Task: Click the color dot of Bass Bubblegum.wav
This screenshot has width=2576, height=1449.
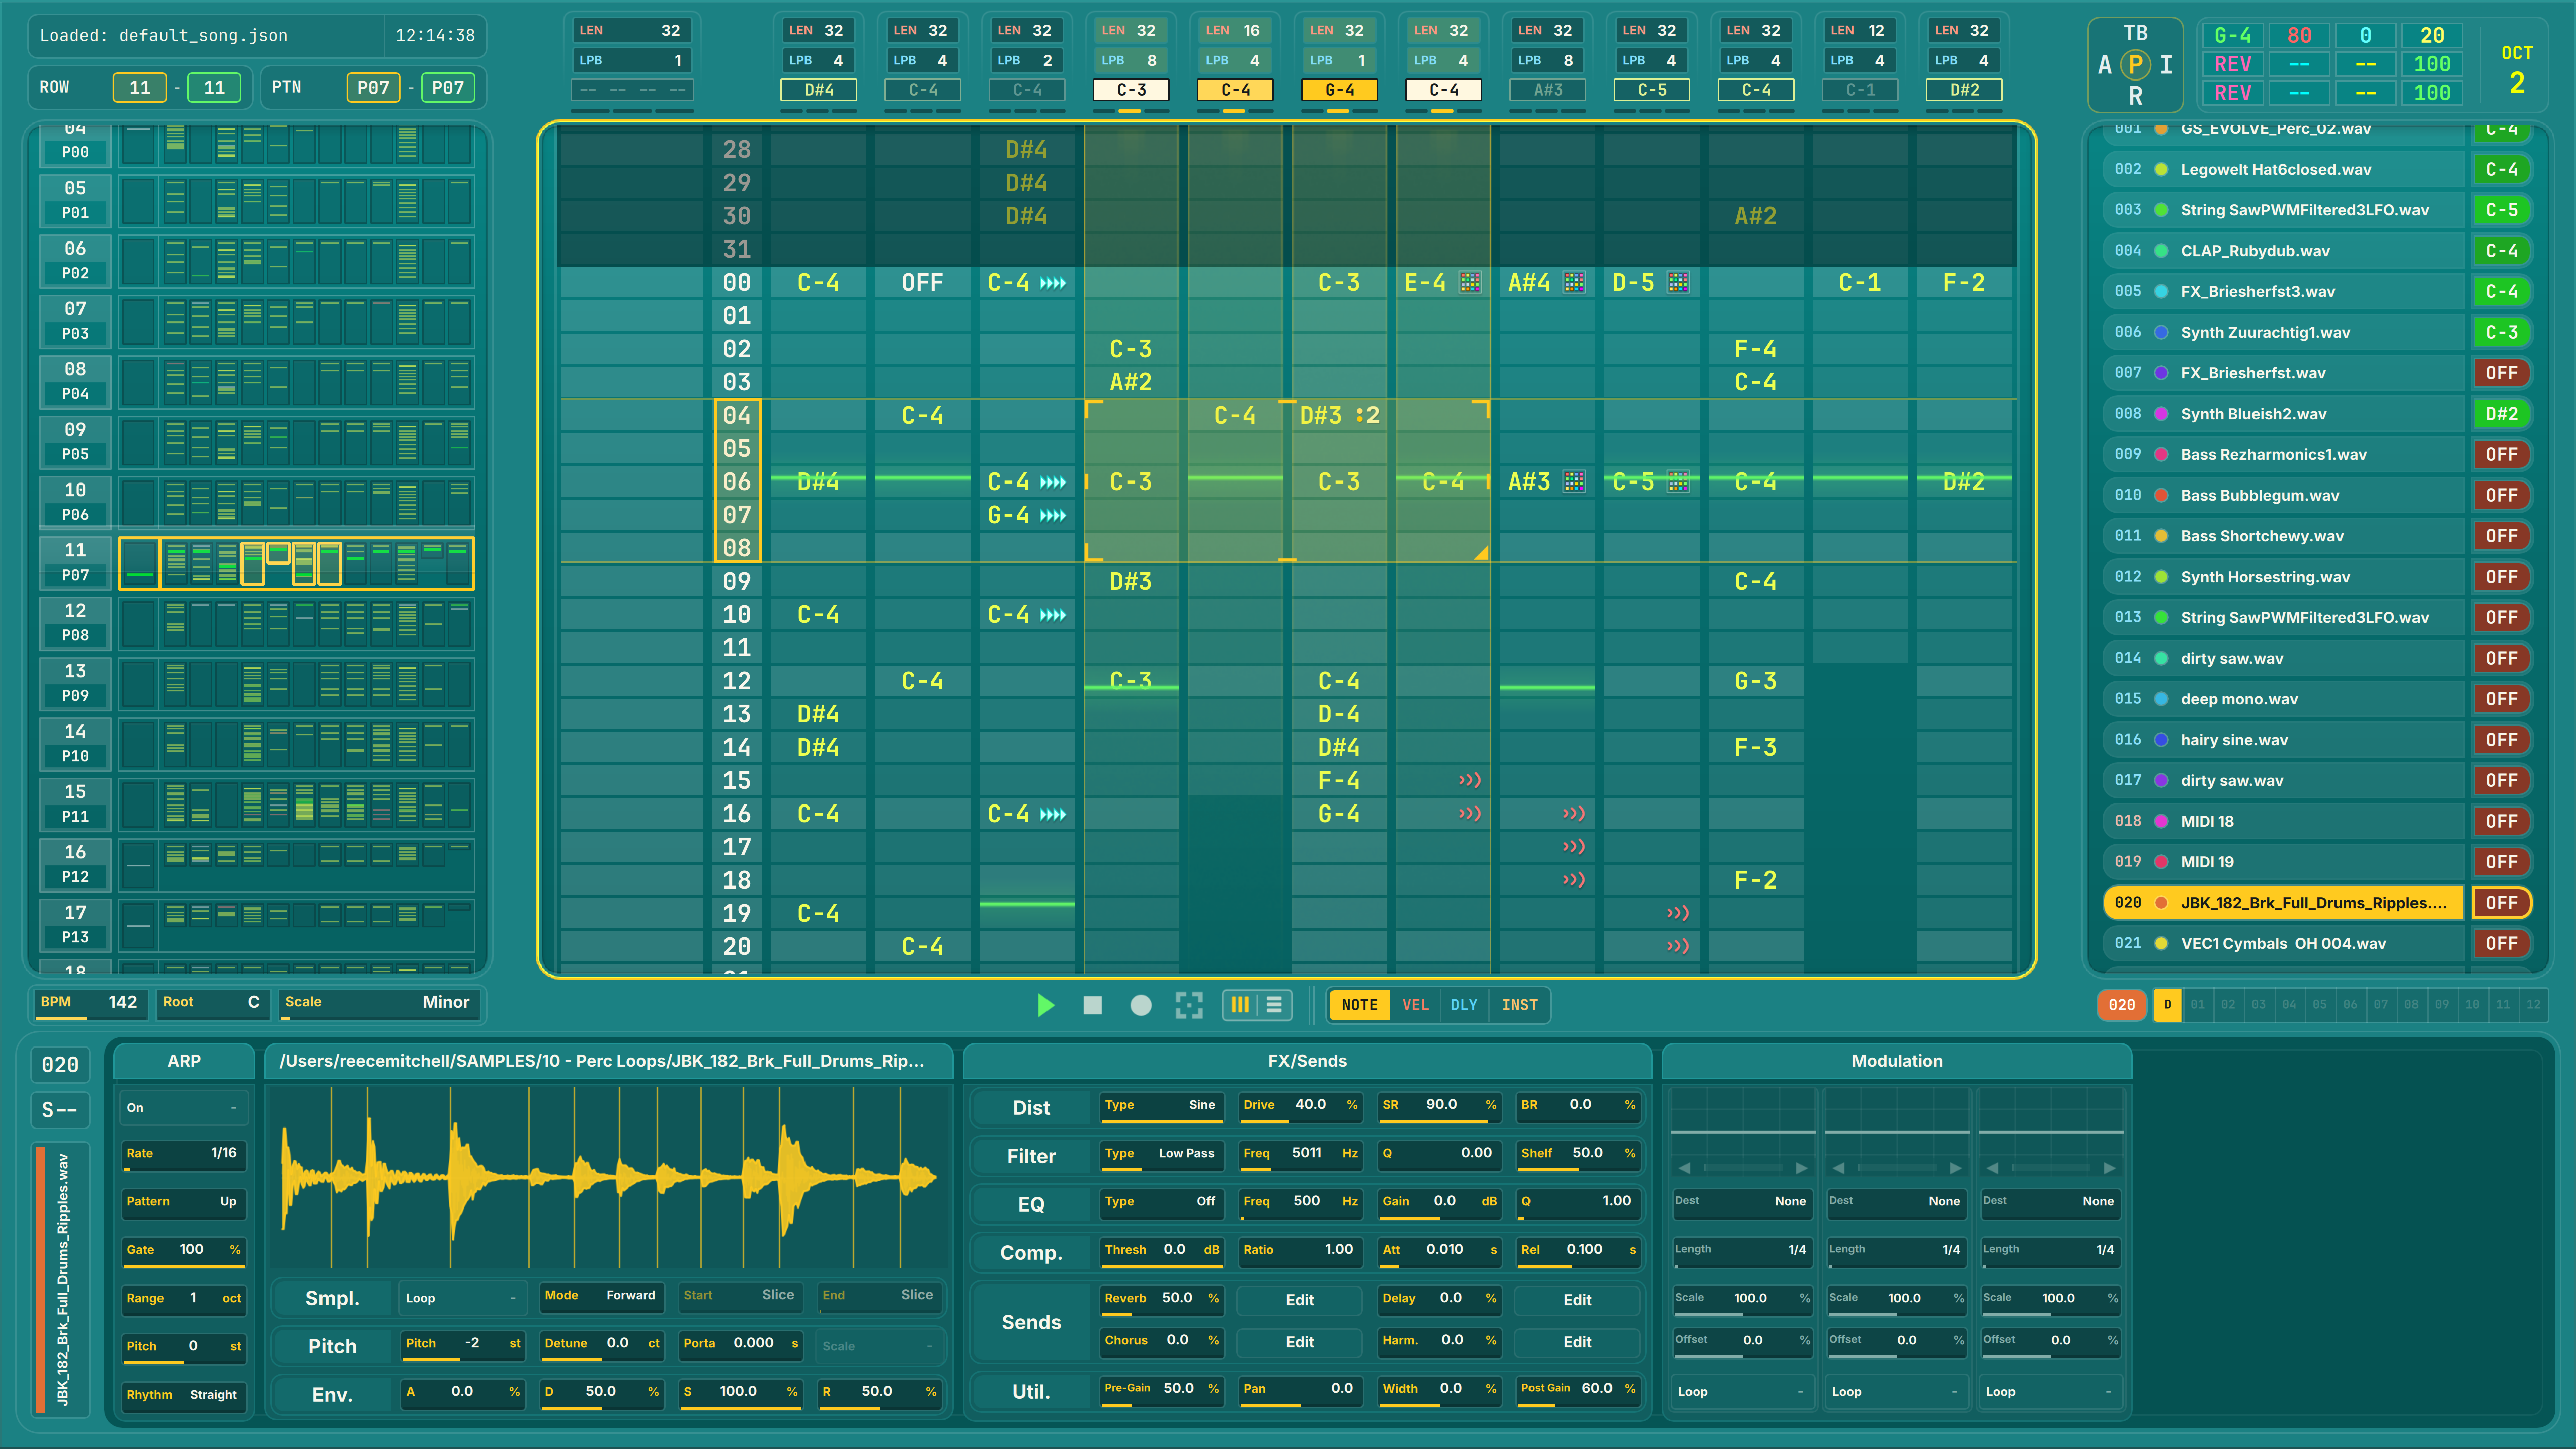Action: coord(2161,495)
